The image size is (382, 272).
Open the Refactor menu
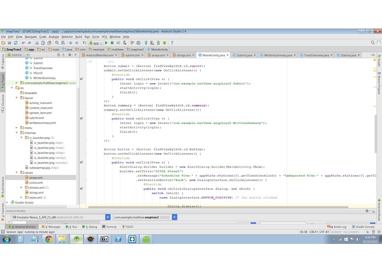[x=67, y=37]
